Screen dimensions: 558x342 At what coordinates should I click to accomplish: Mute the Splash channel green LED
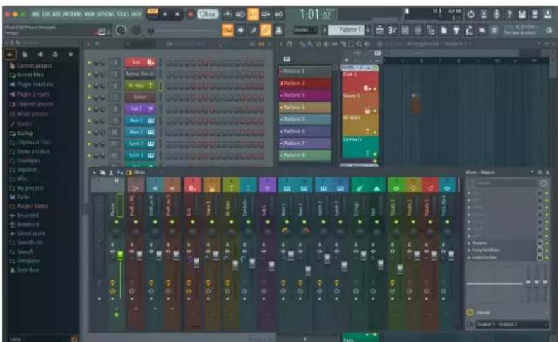90,97
